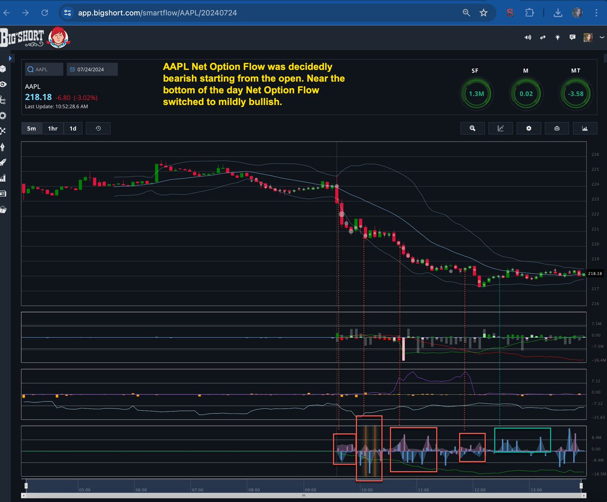Select the 1hr timeframe tab
Viewport: 607px width, 502px height.
[x=53, y=128]
